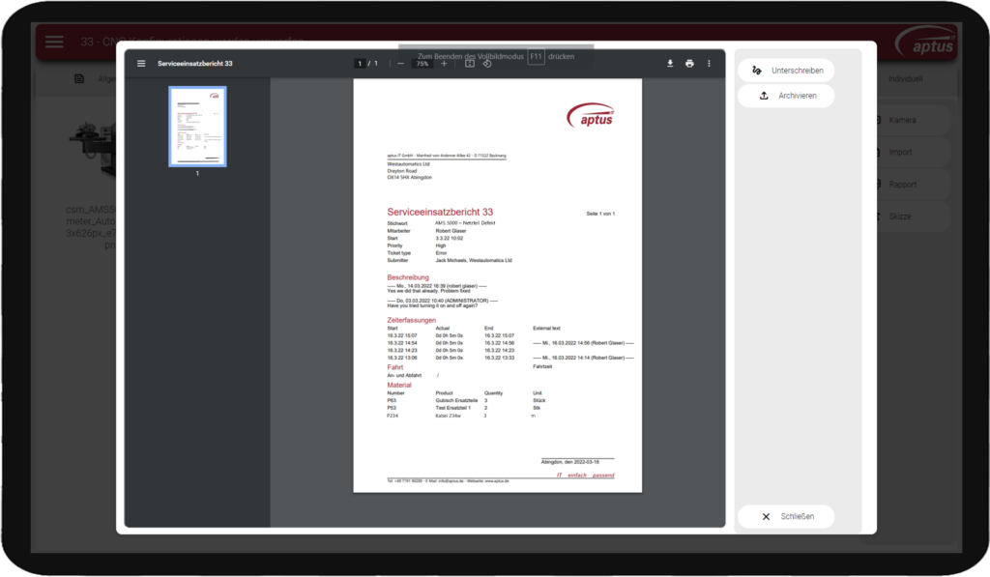This screenshot has width=990, height=577.
Task: Fit the PDF page to window
Action: (x=470, y=63)
